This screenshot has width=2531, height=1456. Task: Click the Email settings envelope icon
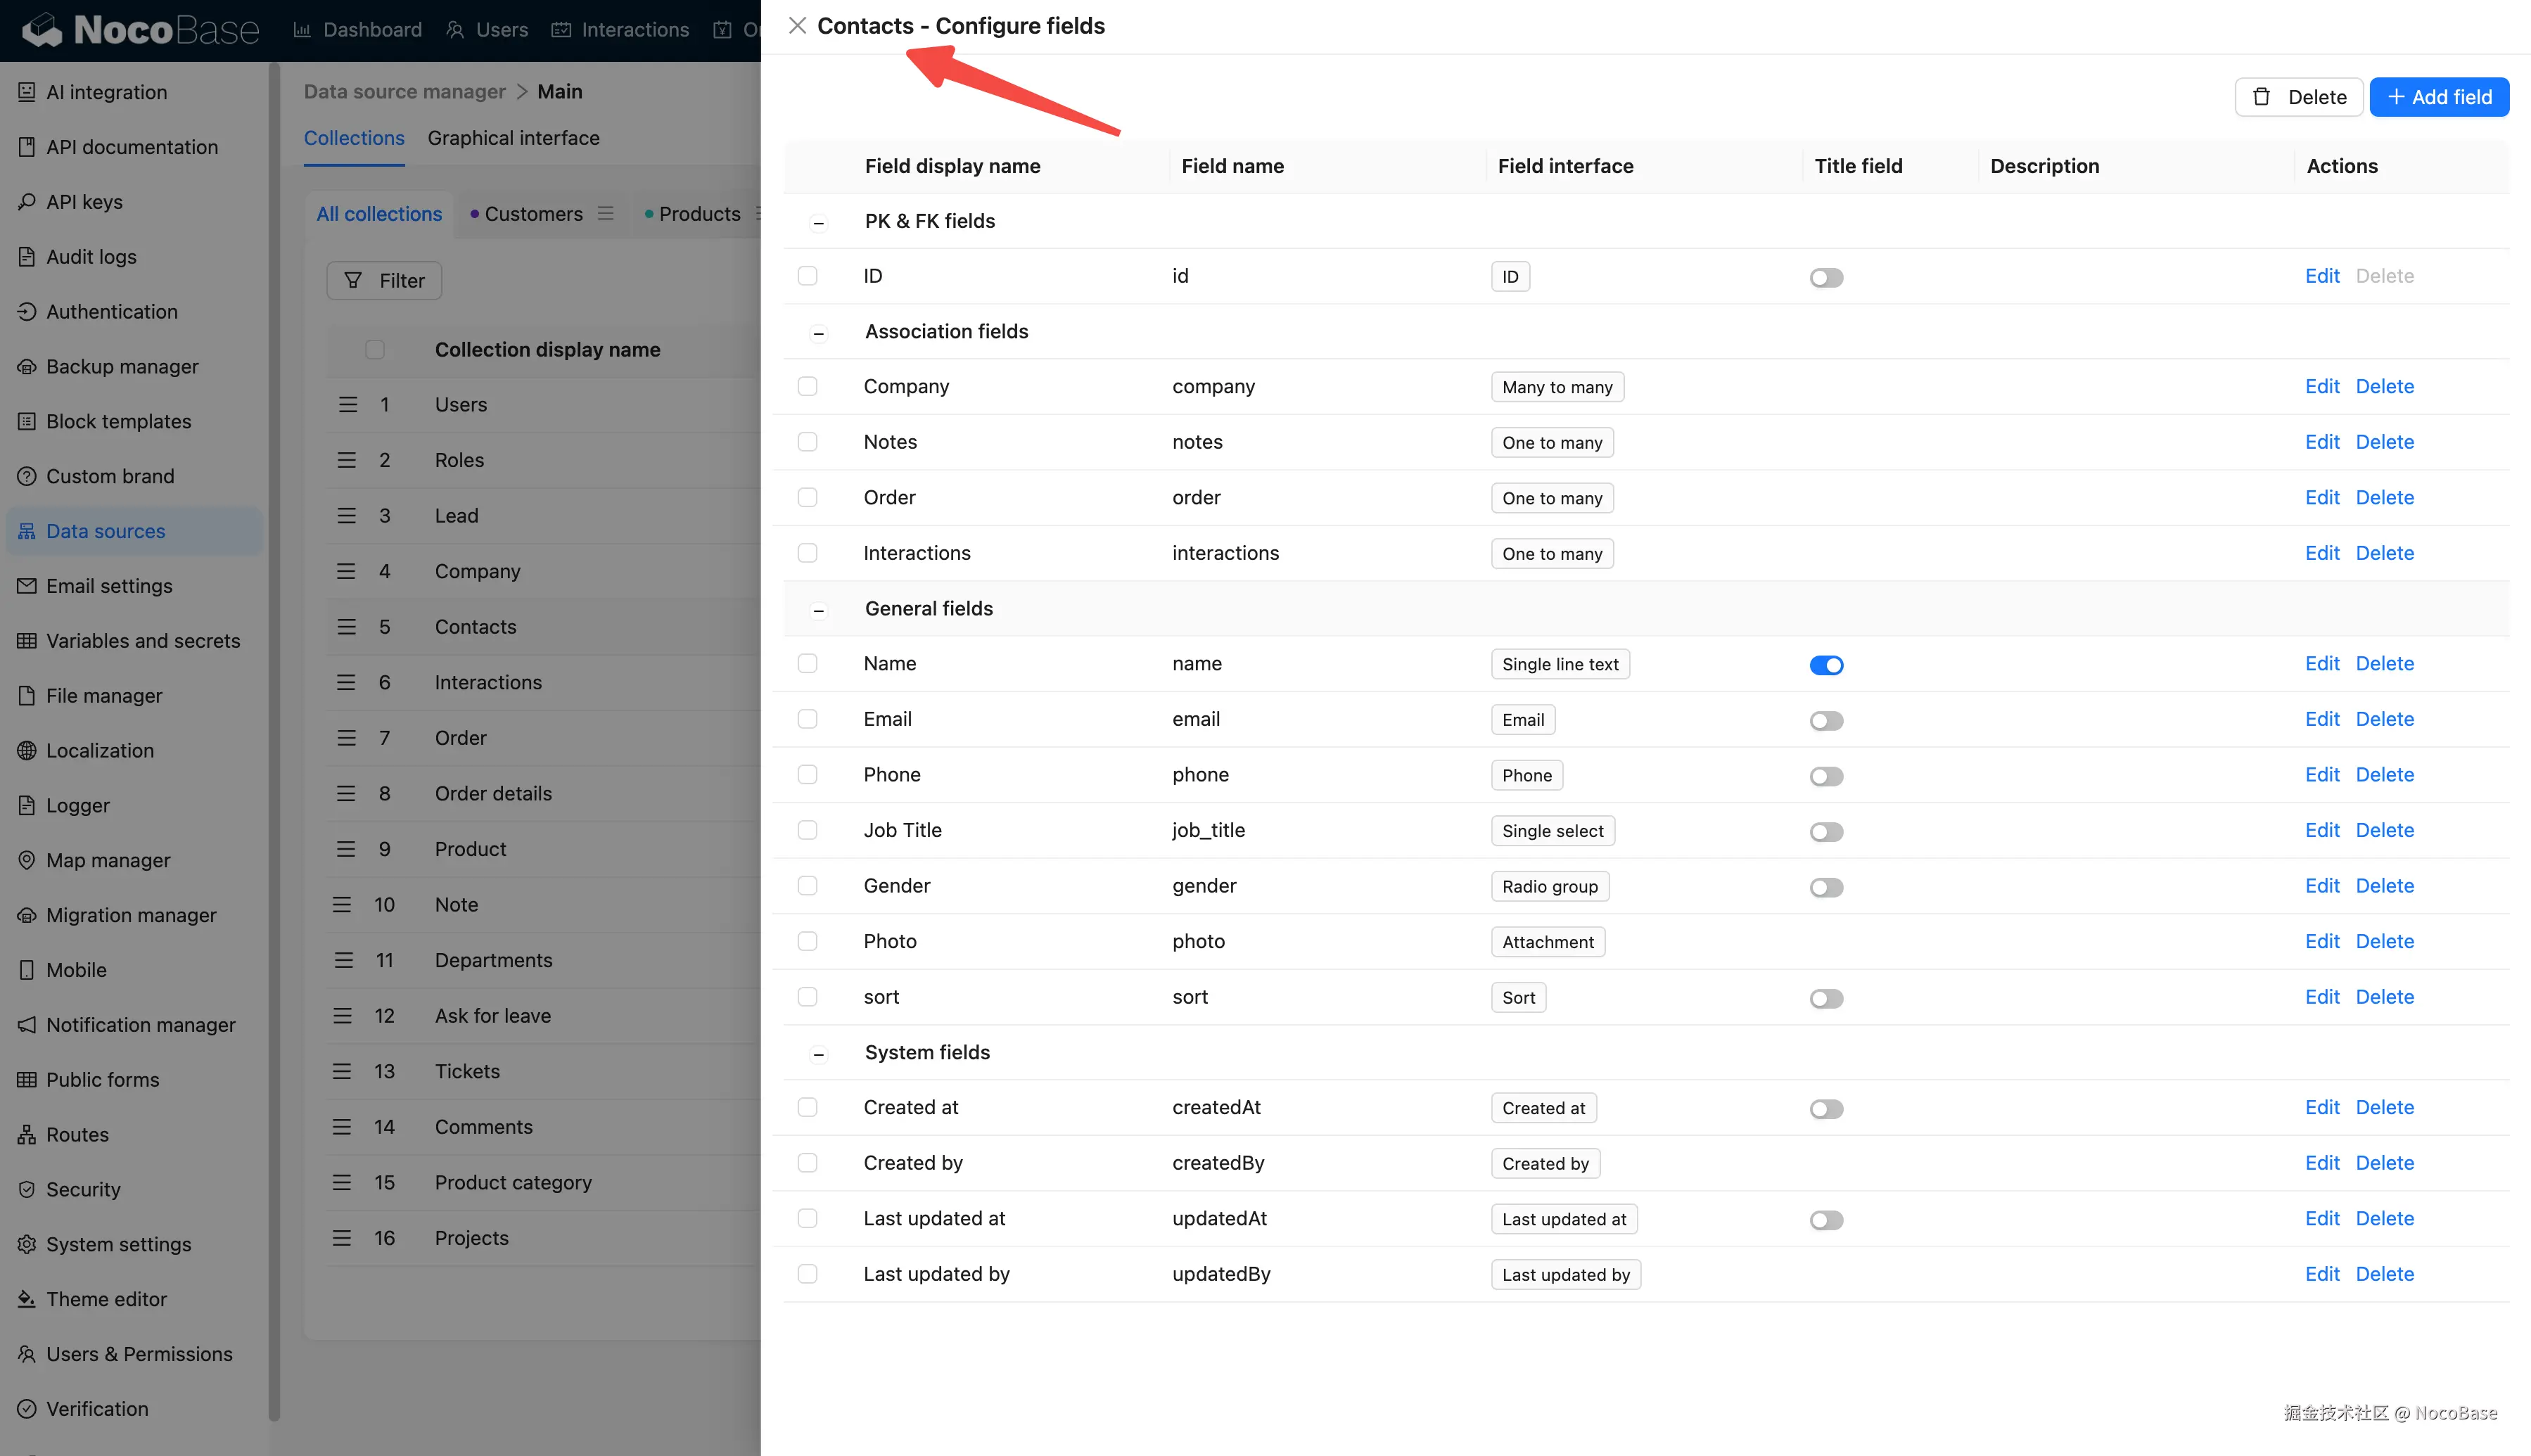click(27, 586)
